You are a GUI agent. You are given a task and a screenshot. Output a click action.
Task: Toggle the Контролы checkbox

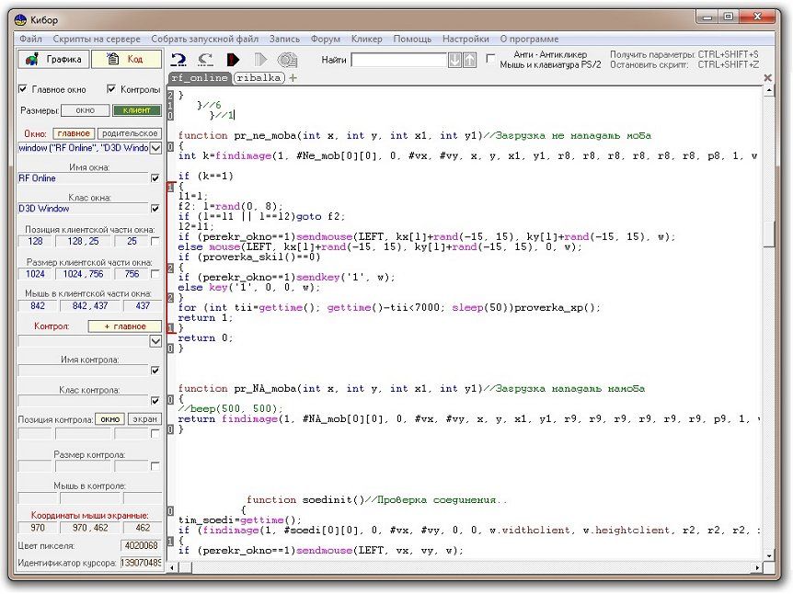(112, 89)
